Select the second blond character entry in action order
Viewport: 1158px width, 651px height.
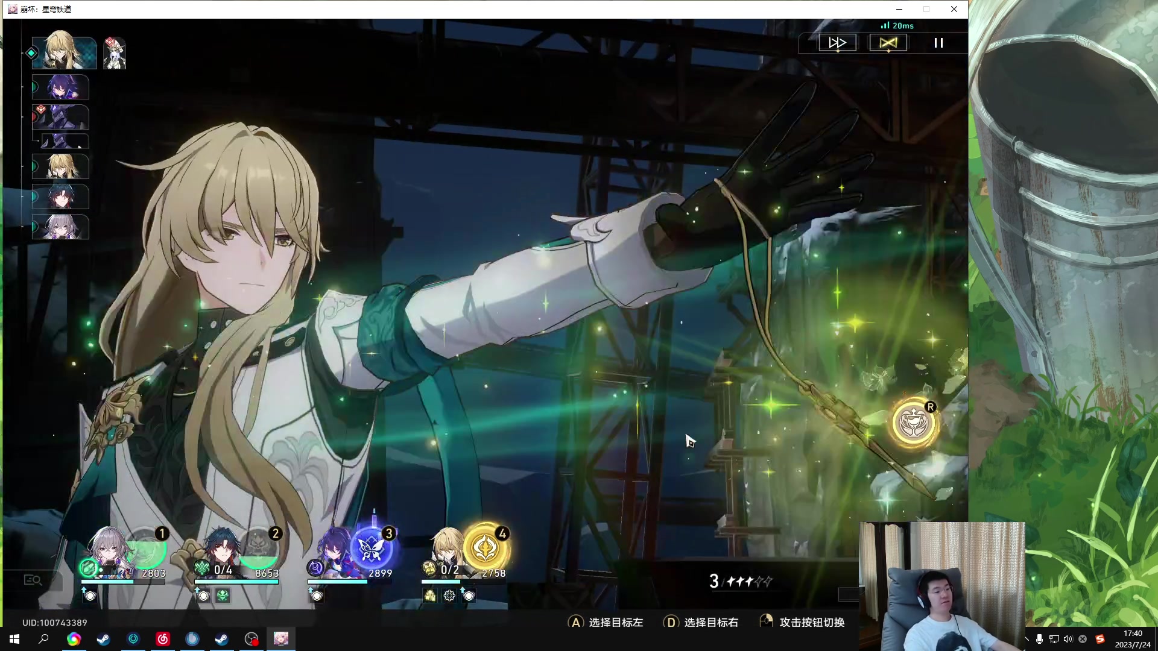[x=60, y=166]
